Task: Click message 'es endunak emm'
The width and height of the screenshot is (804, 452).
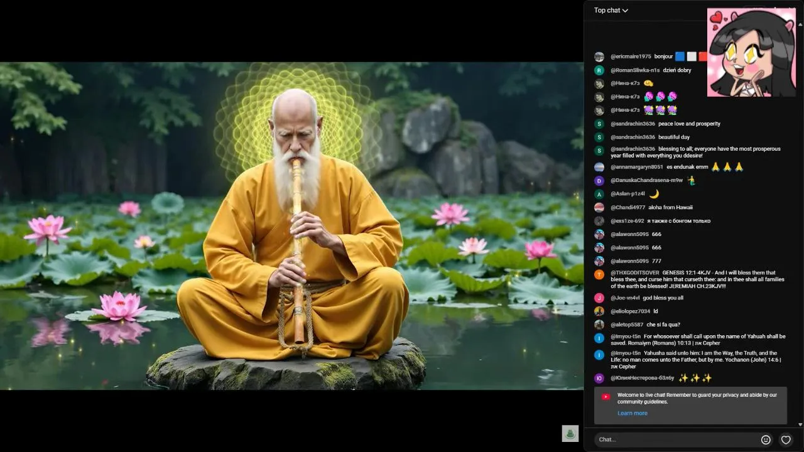Action: (x=687, y=167)
